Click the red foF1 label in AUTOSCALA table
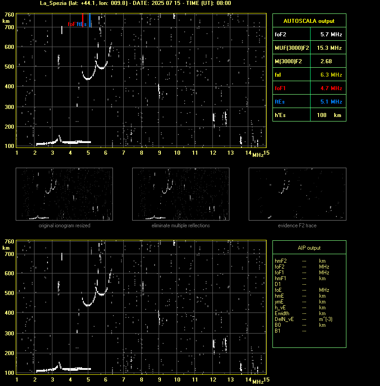Screen dimensions: 380x386 tap(280, 88)
